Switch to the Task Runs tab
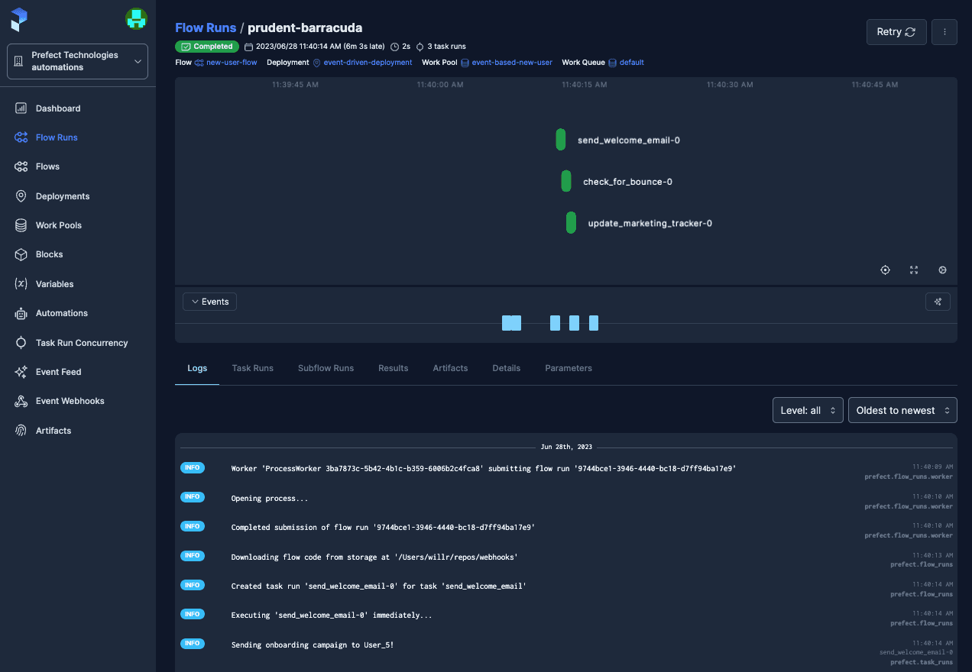 [252, 368]
